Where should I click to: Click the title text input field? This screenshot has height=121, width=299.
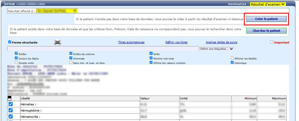[x=102, y=49]
